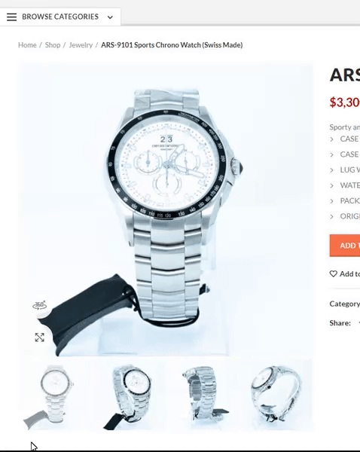
Task: Click the chevron beside the PACK spec
Action: point(331,201)
